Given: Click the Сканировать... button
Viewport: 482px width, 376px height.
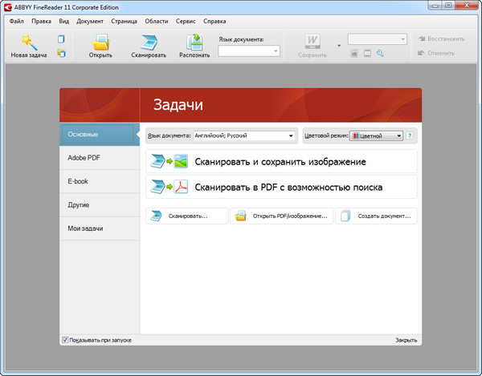Looking at the screenshot, I should point(187,216).
